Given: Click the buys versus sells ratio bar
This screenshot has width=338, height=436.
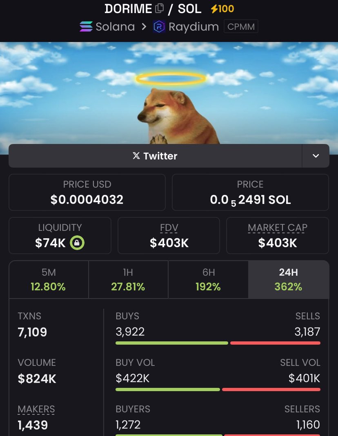Looking at the screenshot, I should click(x=218, y=343).
